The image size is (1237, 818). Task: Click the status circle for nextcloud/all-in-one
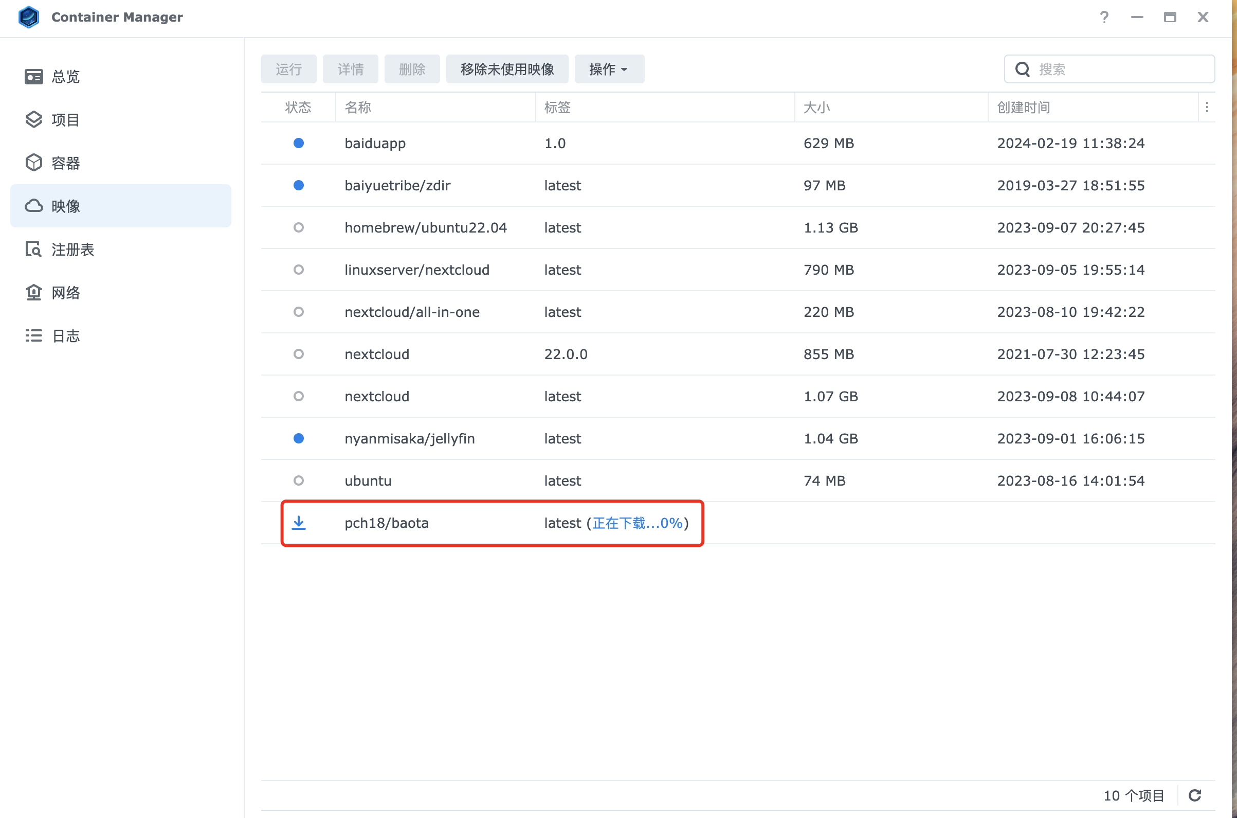pos(299,312)
